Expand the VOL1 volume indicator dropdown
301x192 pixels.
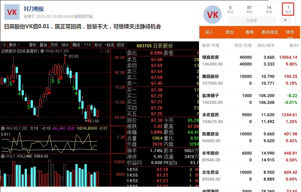tap(3, 156)
